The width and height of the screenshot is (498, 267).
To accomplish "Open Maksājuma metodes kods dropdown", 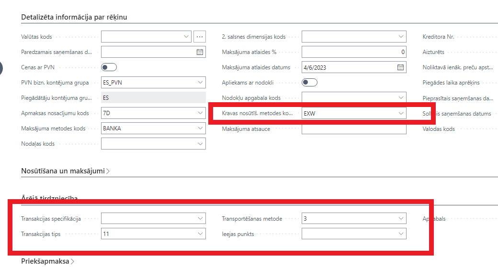I will tap(200, 128).
